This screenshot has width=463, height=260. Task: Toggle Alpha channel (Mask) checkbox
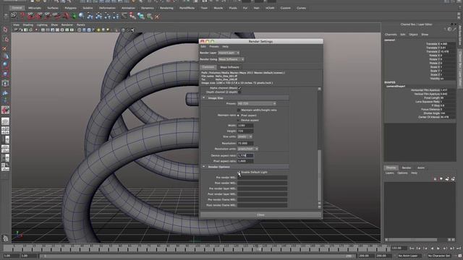pos(239,88)
